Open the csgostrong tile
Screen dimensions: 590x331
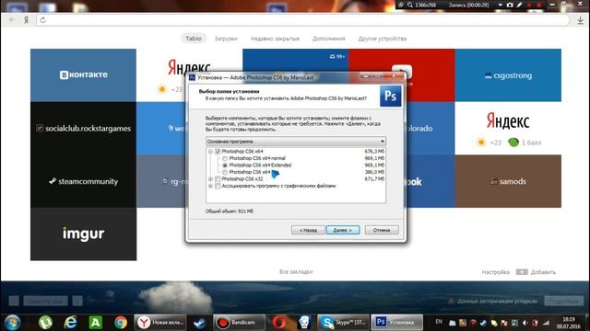pyautogui.click(x=508, y=75)
